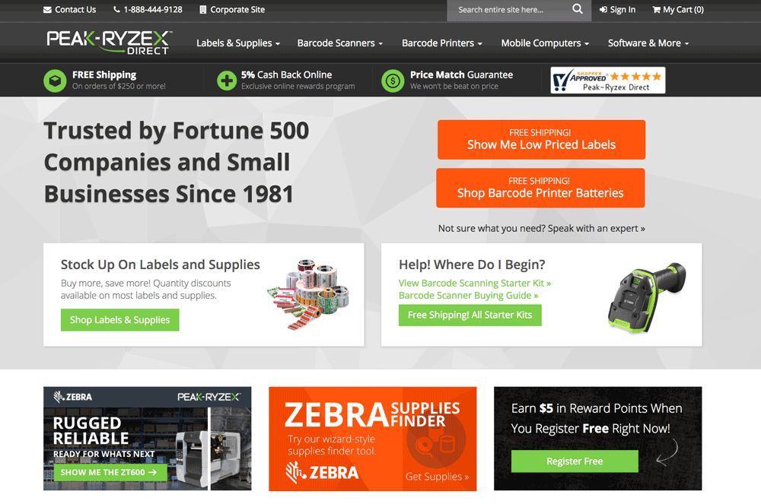The width and height of the screenshot is (761, 504).
Task: Click the Contact Us envelope icon
Action: [47, 10]
